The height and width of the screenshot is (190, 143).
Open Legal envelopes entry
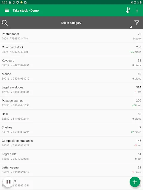pyautogui.click(x=71, y=90)
